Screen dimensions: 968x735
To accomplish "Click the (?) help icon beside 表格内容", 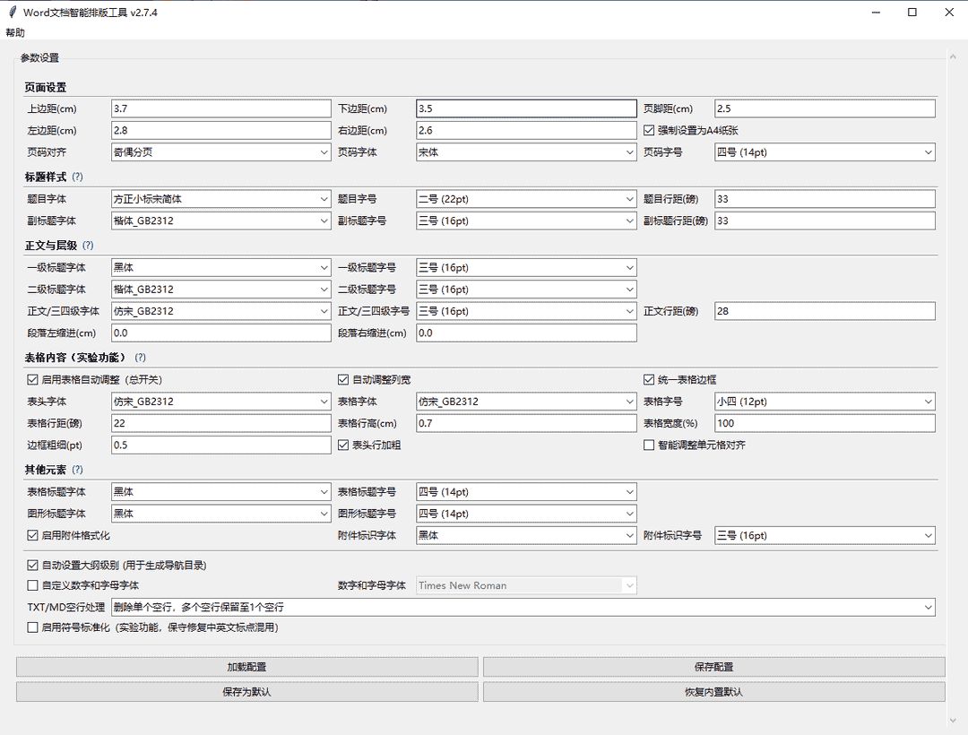I will click(x=140, y=358).
